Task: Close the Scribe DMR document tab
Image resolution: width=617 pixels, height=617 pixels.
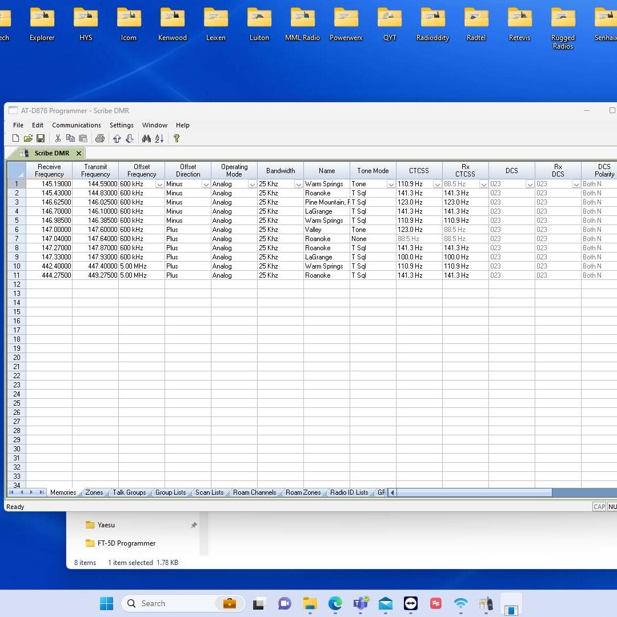Action: pos(79,154)
